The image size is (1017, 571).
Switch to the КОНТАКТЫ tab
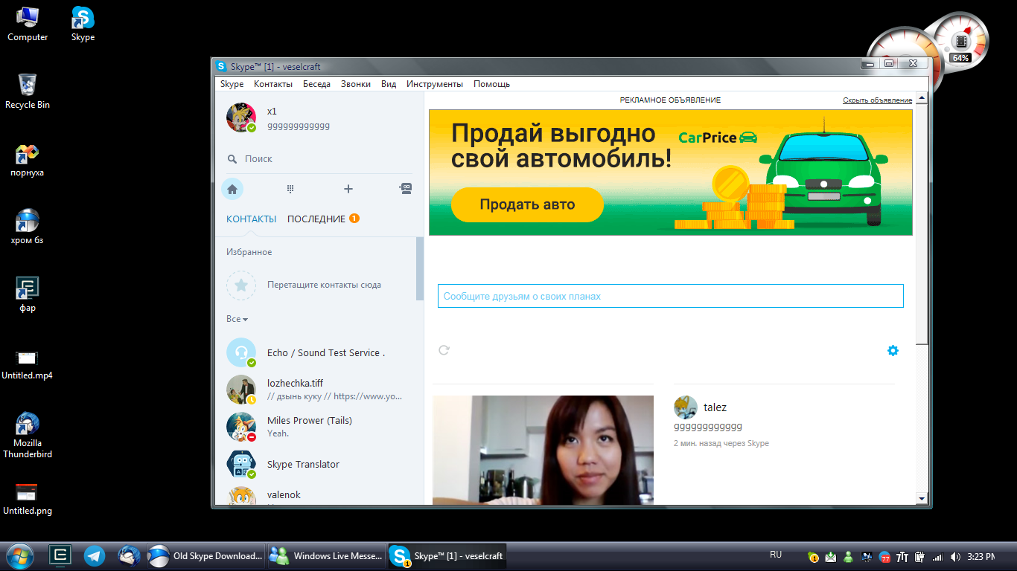(252, 219)
